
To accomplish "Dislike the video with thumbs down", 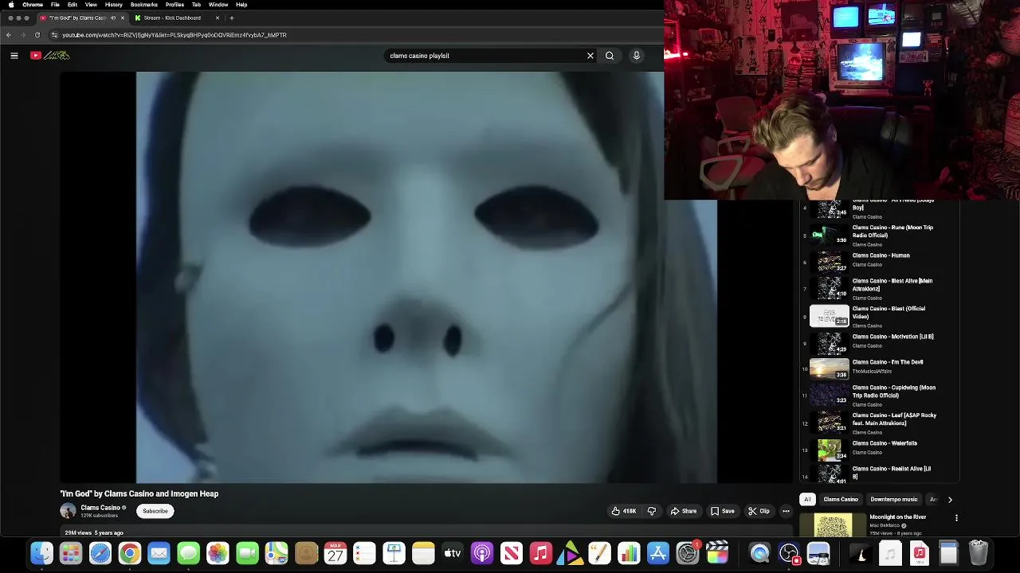I will [652, 511].
